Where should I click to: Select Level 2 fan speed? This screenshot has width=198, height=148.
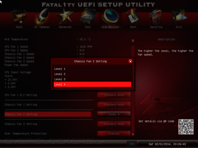point(93,74)
